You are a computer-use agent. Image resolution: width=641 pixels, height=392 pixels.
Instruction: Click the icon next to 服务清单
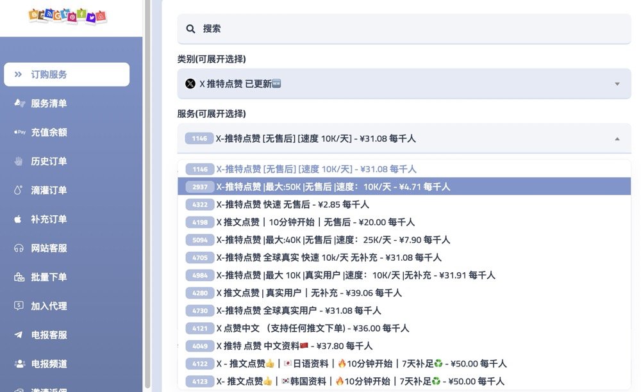point(19,103)
